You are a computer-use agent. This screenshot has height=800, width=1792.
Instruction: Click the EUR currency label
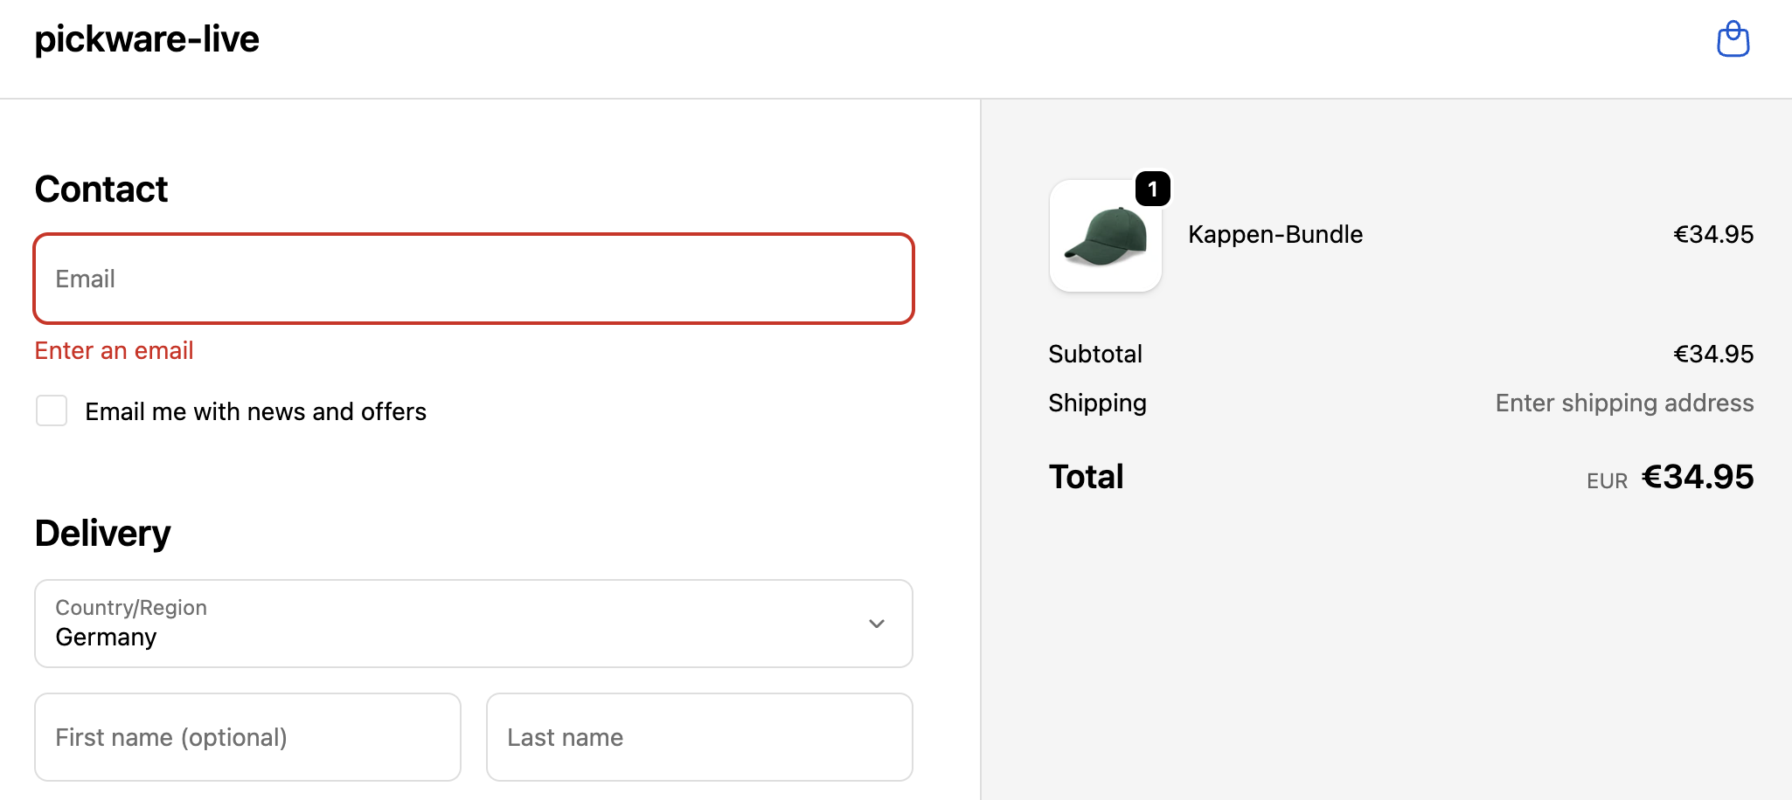[x=1607, y=481]
